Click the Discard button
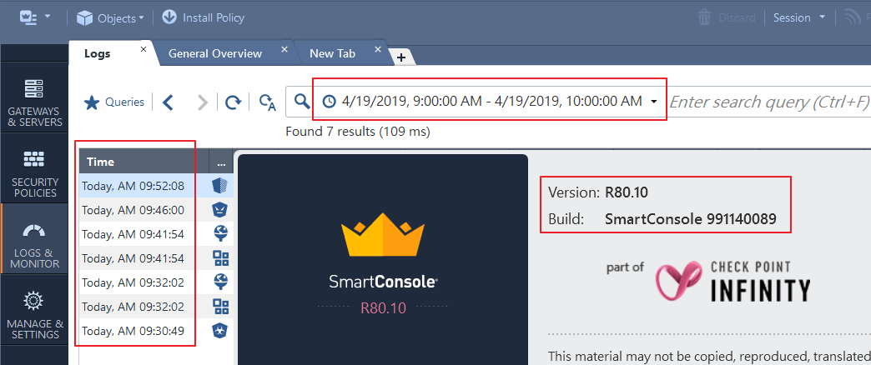The height and width of the screenshot is (365, 871). (x=727, y=17)
